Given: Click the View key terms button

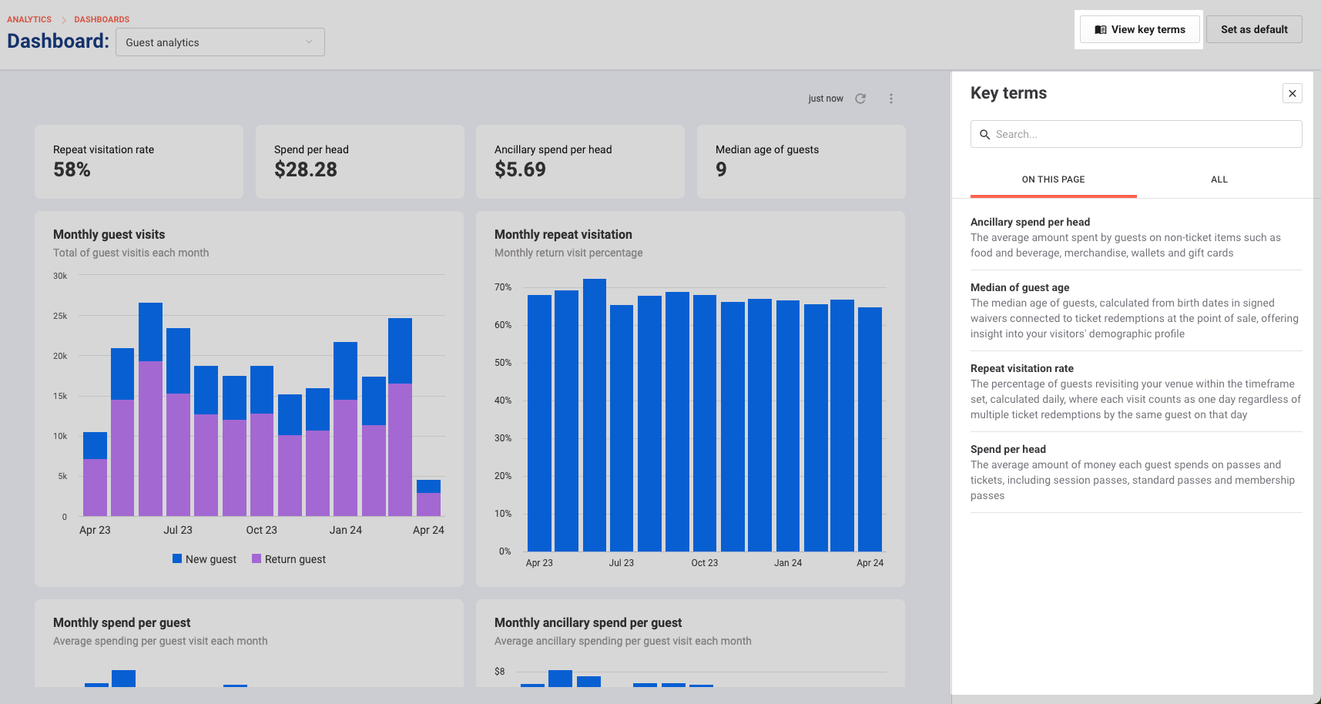Looking at the screenshot, I should point(1140,29).
